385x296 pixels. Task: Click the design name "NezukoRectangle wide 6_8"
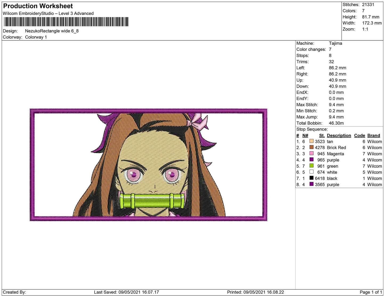tap(52, 31)
